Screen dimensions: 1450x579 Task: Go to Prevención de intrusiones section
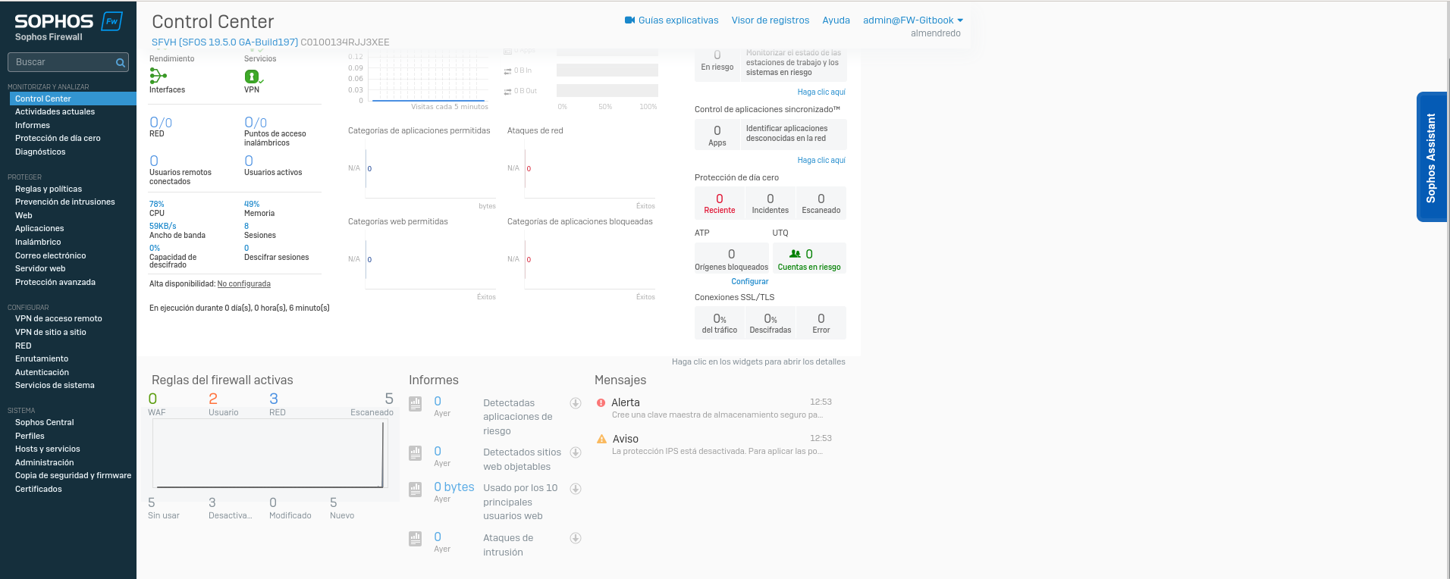pos(65,202)
